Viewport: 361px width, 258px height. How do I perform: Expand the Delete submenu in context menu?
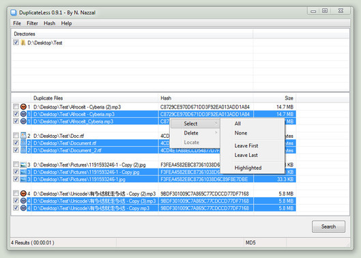click(194, 133)
